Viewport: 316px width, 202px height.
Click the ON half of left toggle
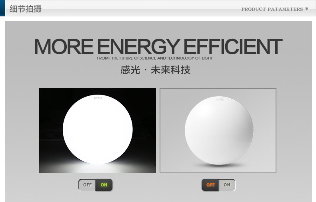tap(104, 185)
